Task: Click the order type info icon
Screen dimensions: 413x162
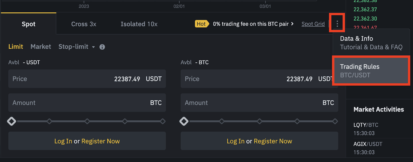Action: tap(102, 47)
